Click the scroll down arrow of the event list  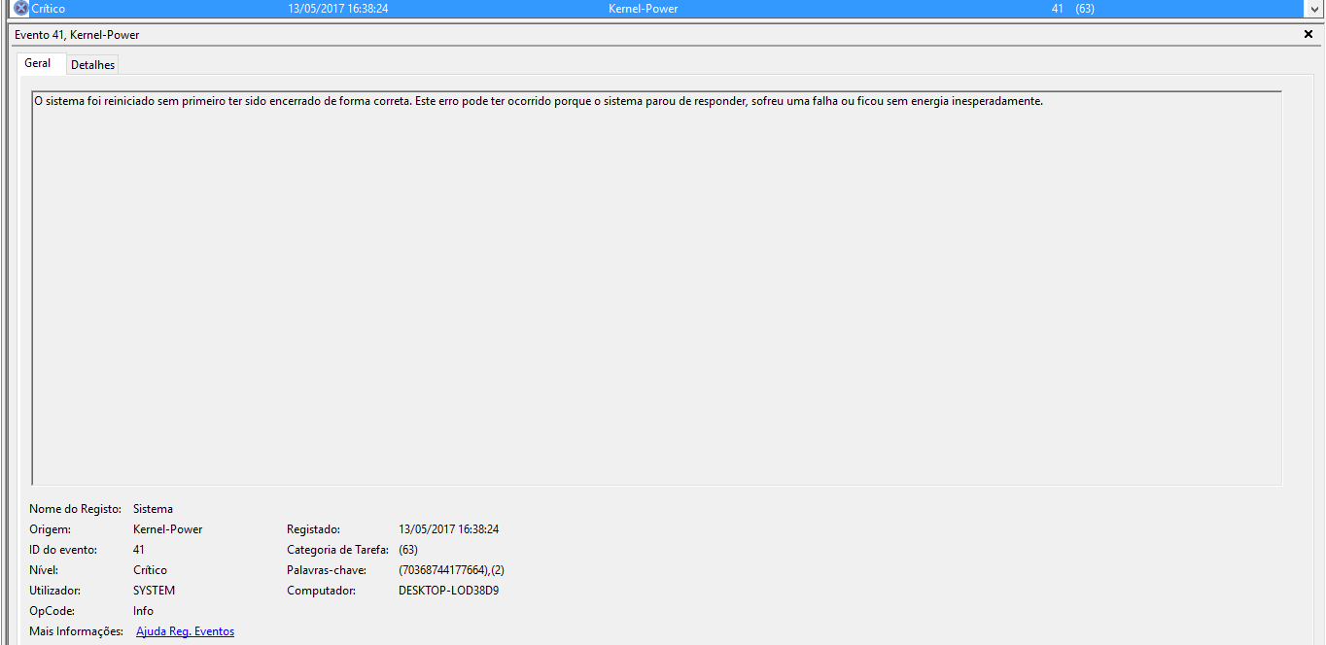(1314, 8)
